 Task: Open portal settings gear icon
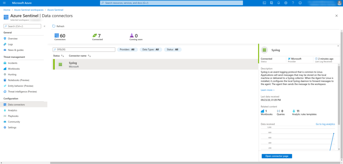(286, 3)
